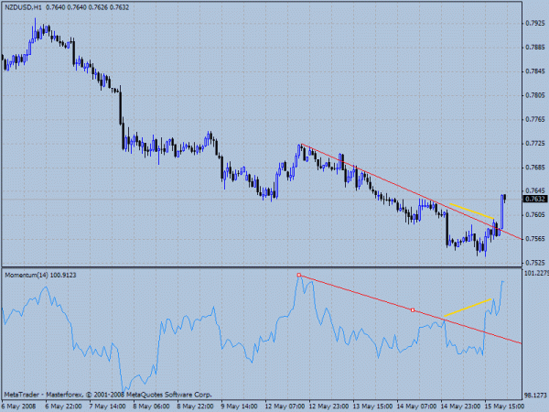This screenshot has height=412, width=549.
Task: Click the 0.7725 price axis label
Action: [x=535, y=144]
